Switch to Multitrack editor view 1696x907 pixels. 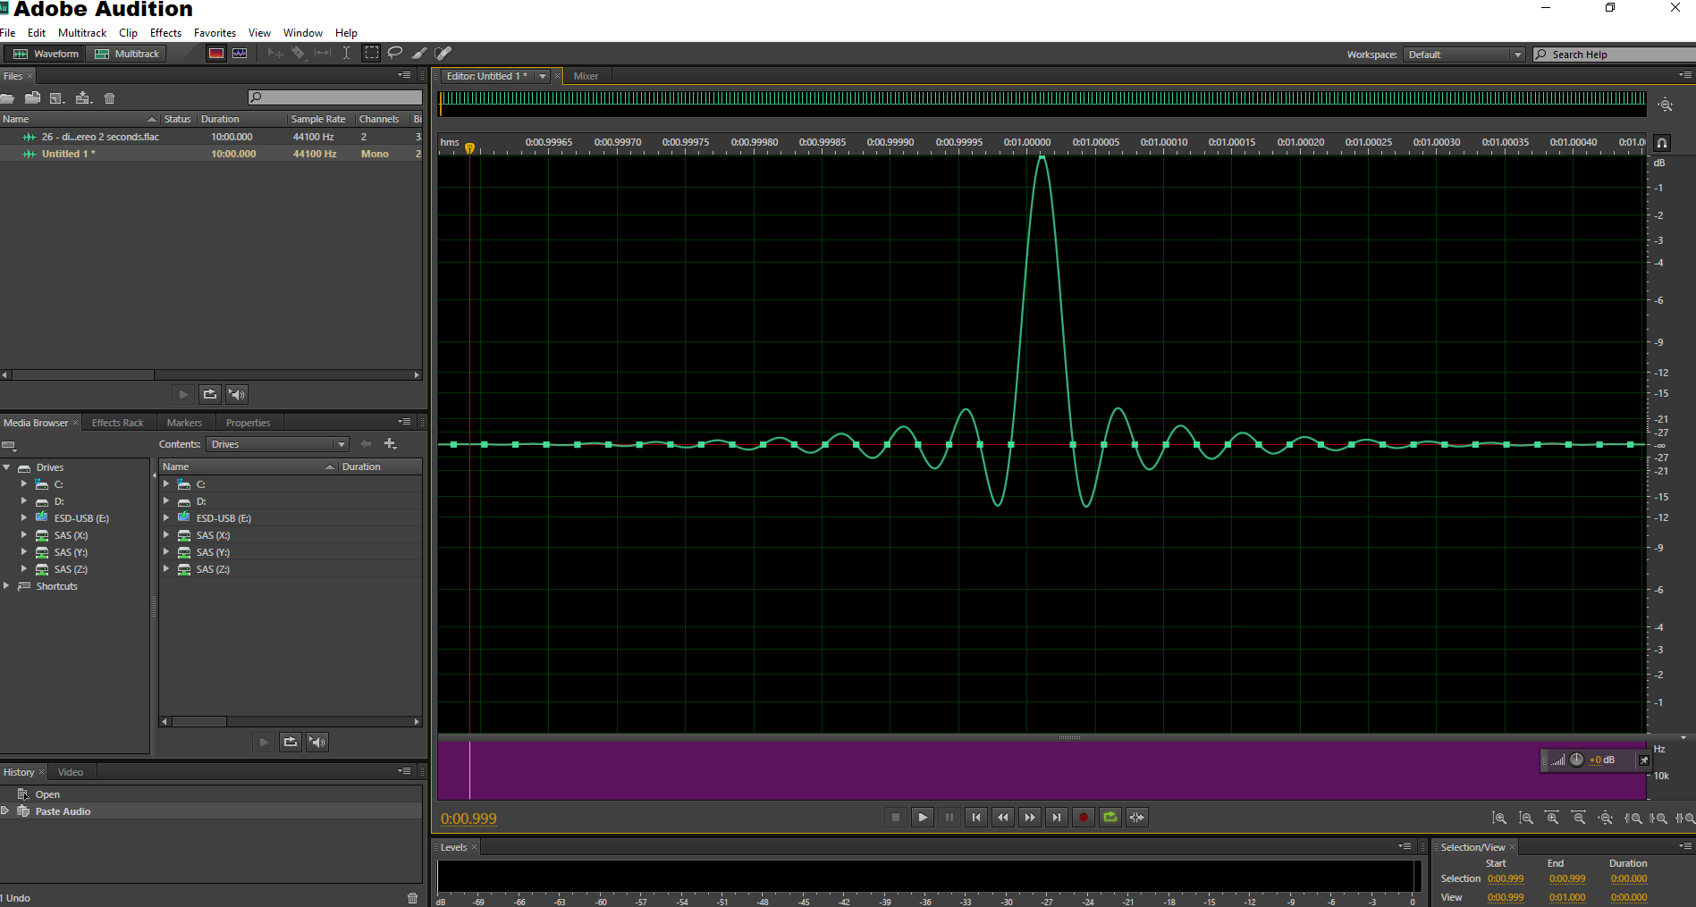126,54
